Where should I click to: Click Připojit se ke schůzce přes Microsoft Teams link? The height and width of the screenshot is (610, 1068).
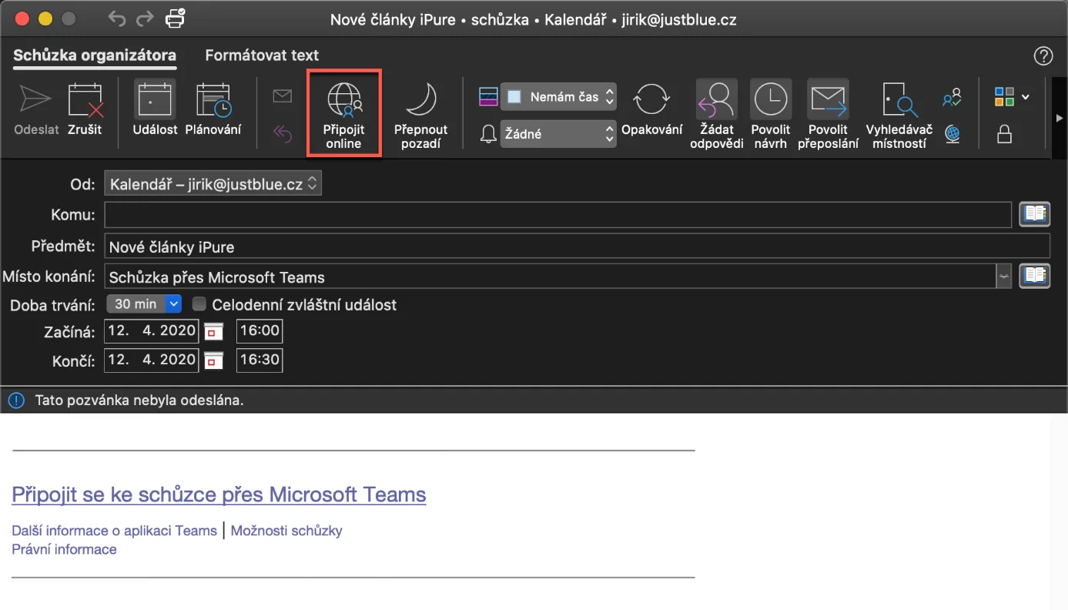click(x=219, y=494)
